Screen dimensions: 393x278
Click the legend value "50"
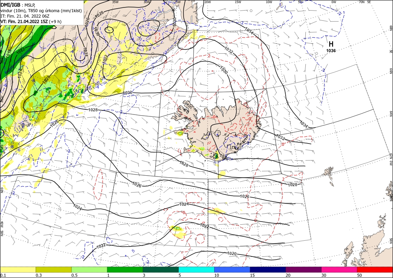coord(360,275)
